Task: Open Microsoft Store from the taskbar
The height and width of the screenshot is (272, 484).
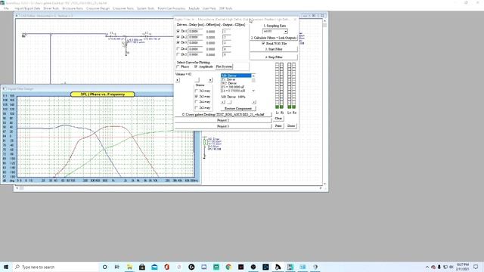Action: (142, 267)
